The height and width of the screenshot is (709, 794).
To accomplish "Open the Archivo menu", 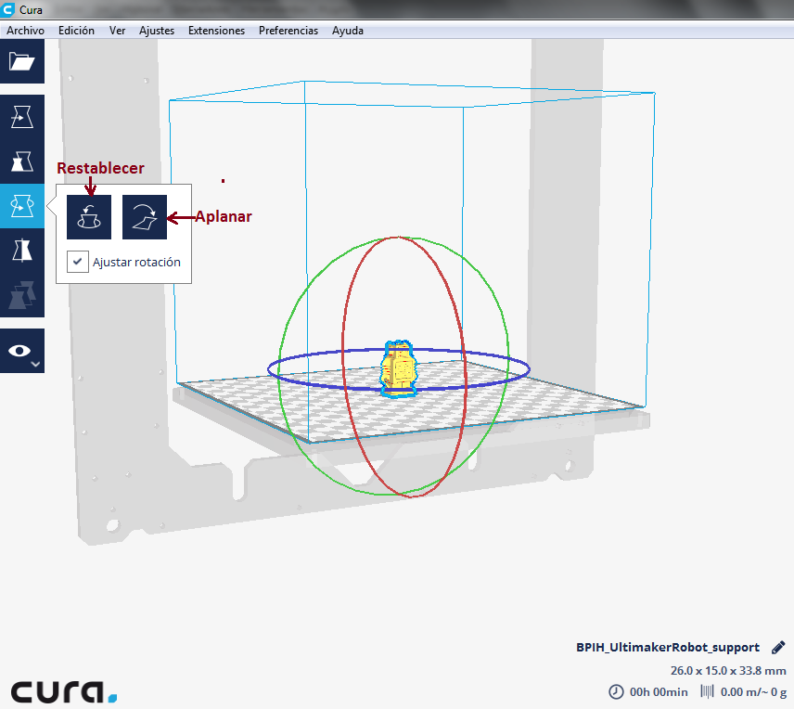I will [x=25, y=31].
